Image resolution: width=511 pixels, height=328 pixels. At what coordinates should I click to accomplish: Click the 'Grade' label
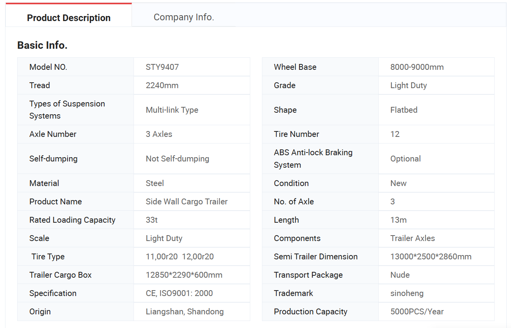285,85
